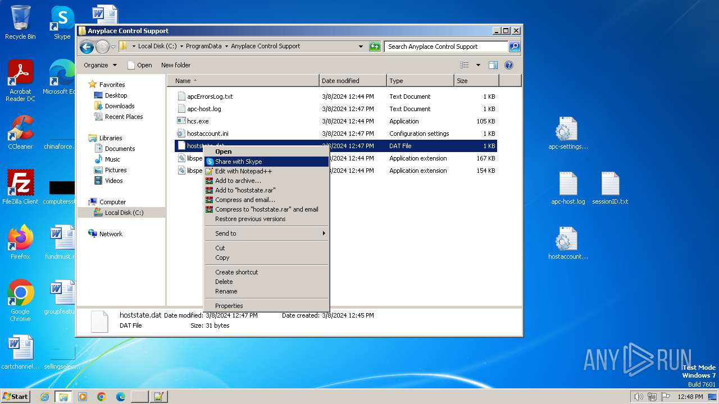The image size is (719, 404).
Task: Click the Change your view icon
Action: (464, 65)
